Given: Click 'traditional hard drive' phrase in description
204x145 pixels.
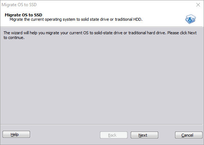Looking at the screenshot, I should click(x=147, y=33).
